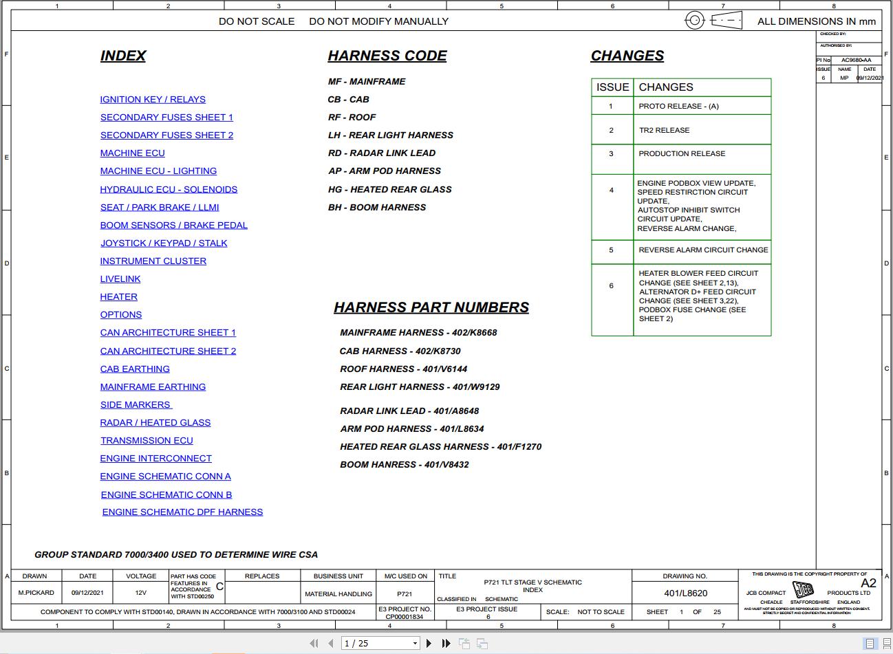
Task: Jump to the last page
Action: pos(446,643)
